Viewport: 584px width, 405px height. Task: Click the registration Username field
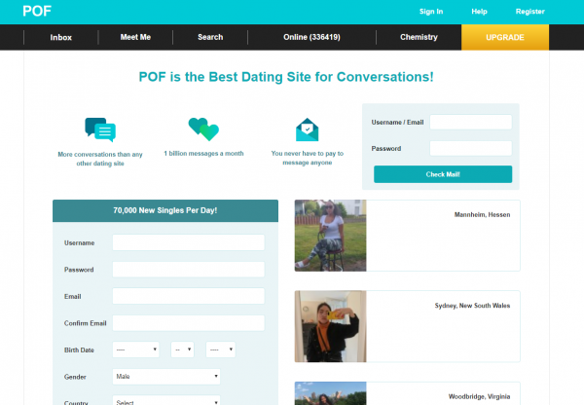coord(189,242)
